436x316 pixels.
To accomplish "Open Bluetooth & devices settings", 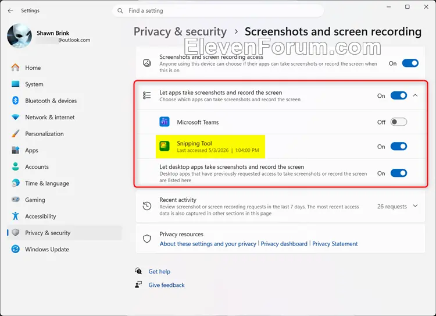I will [65, 101].
